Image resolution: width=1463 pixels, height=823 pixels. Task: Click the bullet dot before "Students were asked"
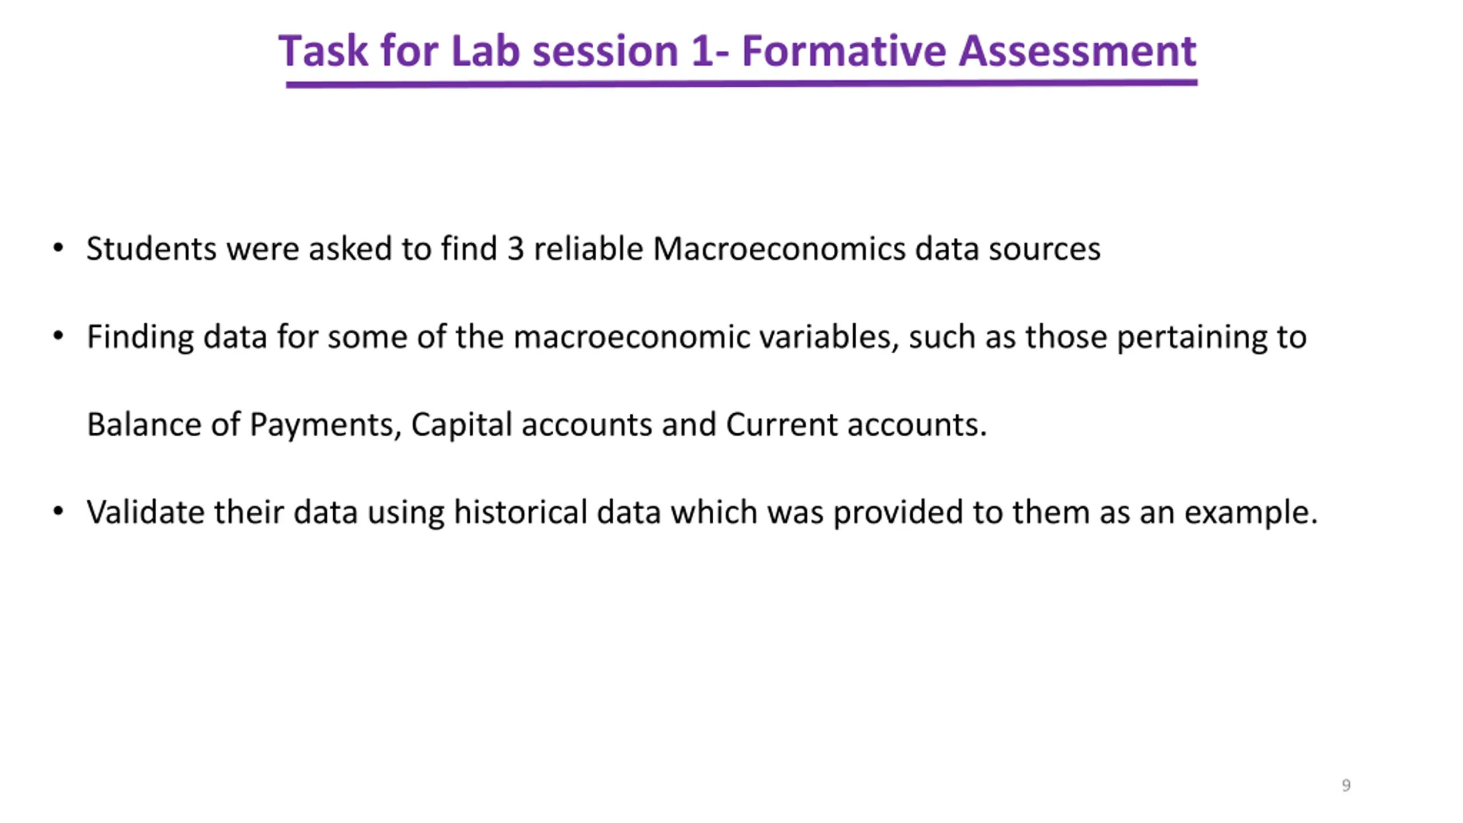point(58,248)
